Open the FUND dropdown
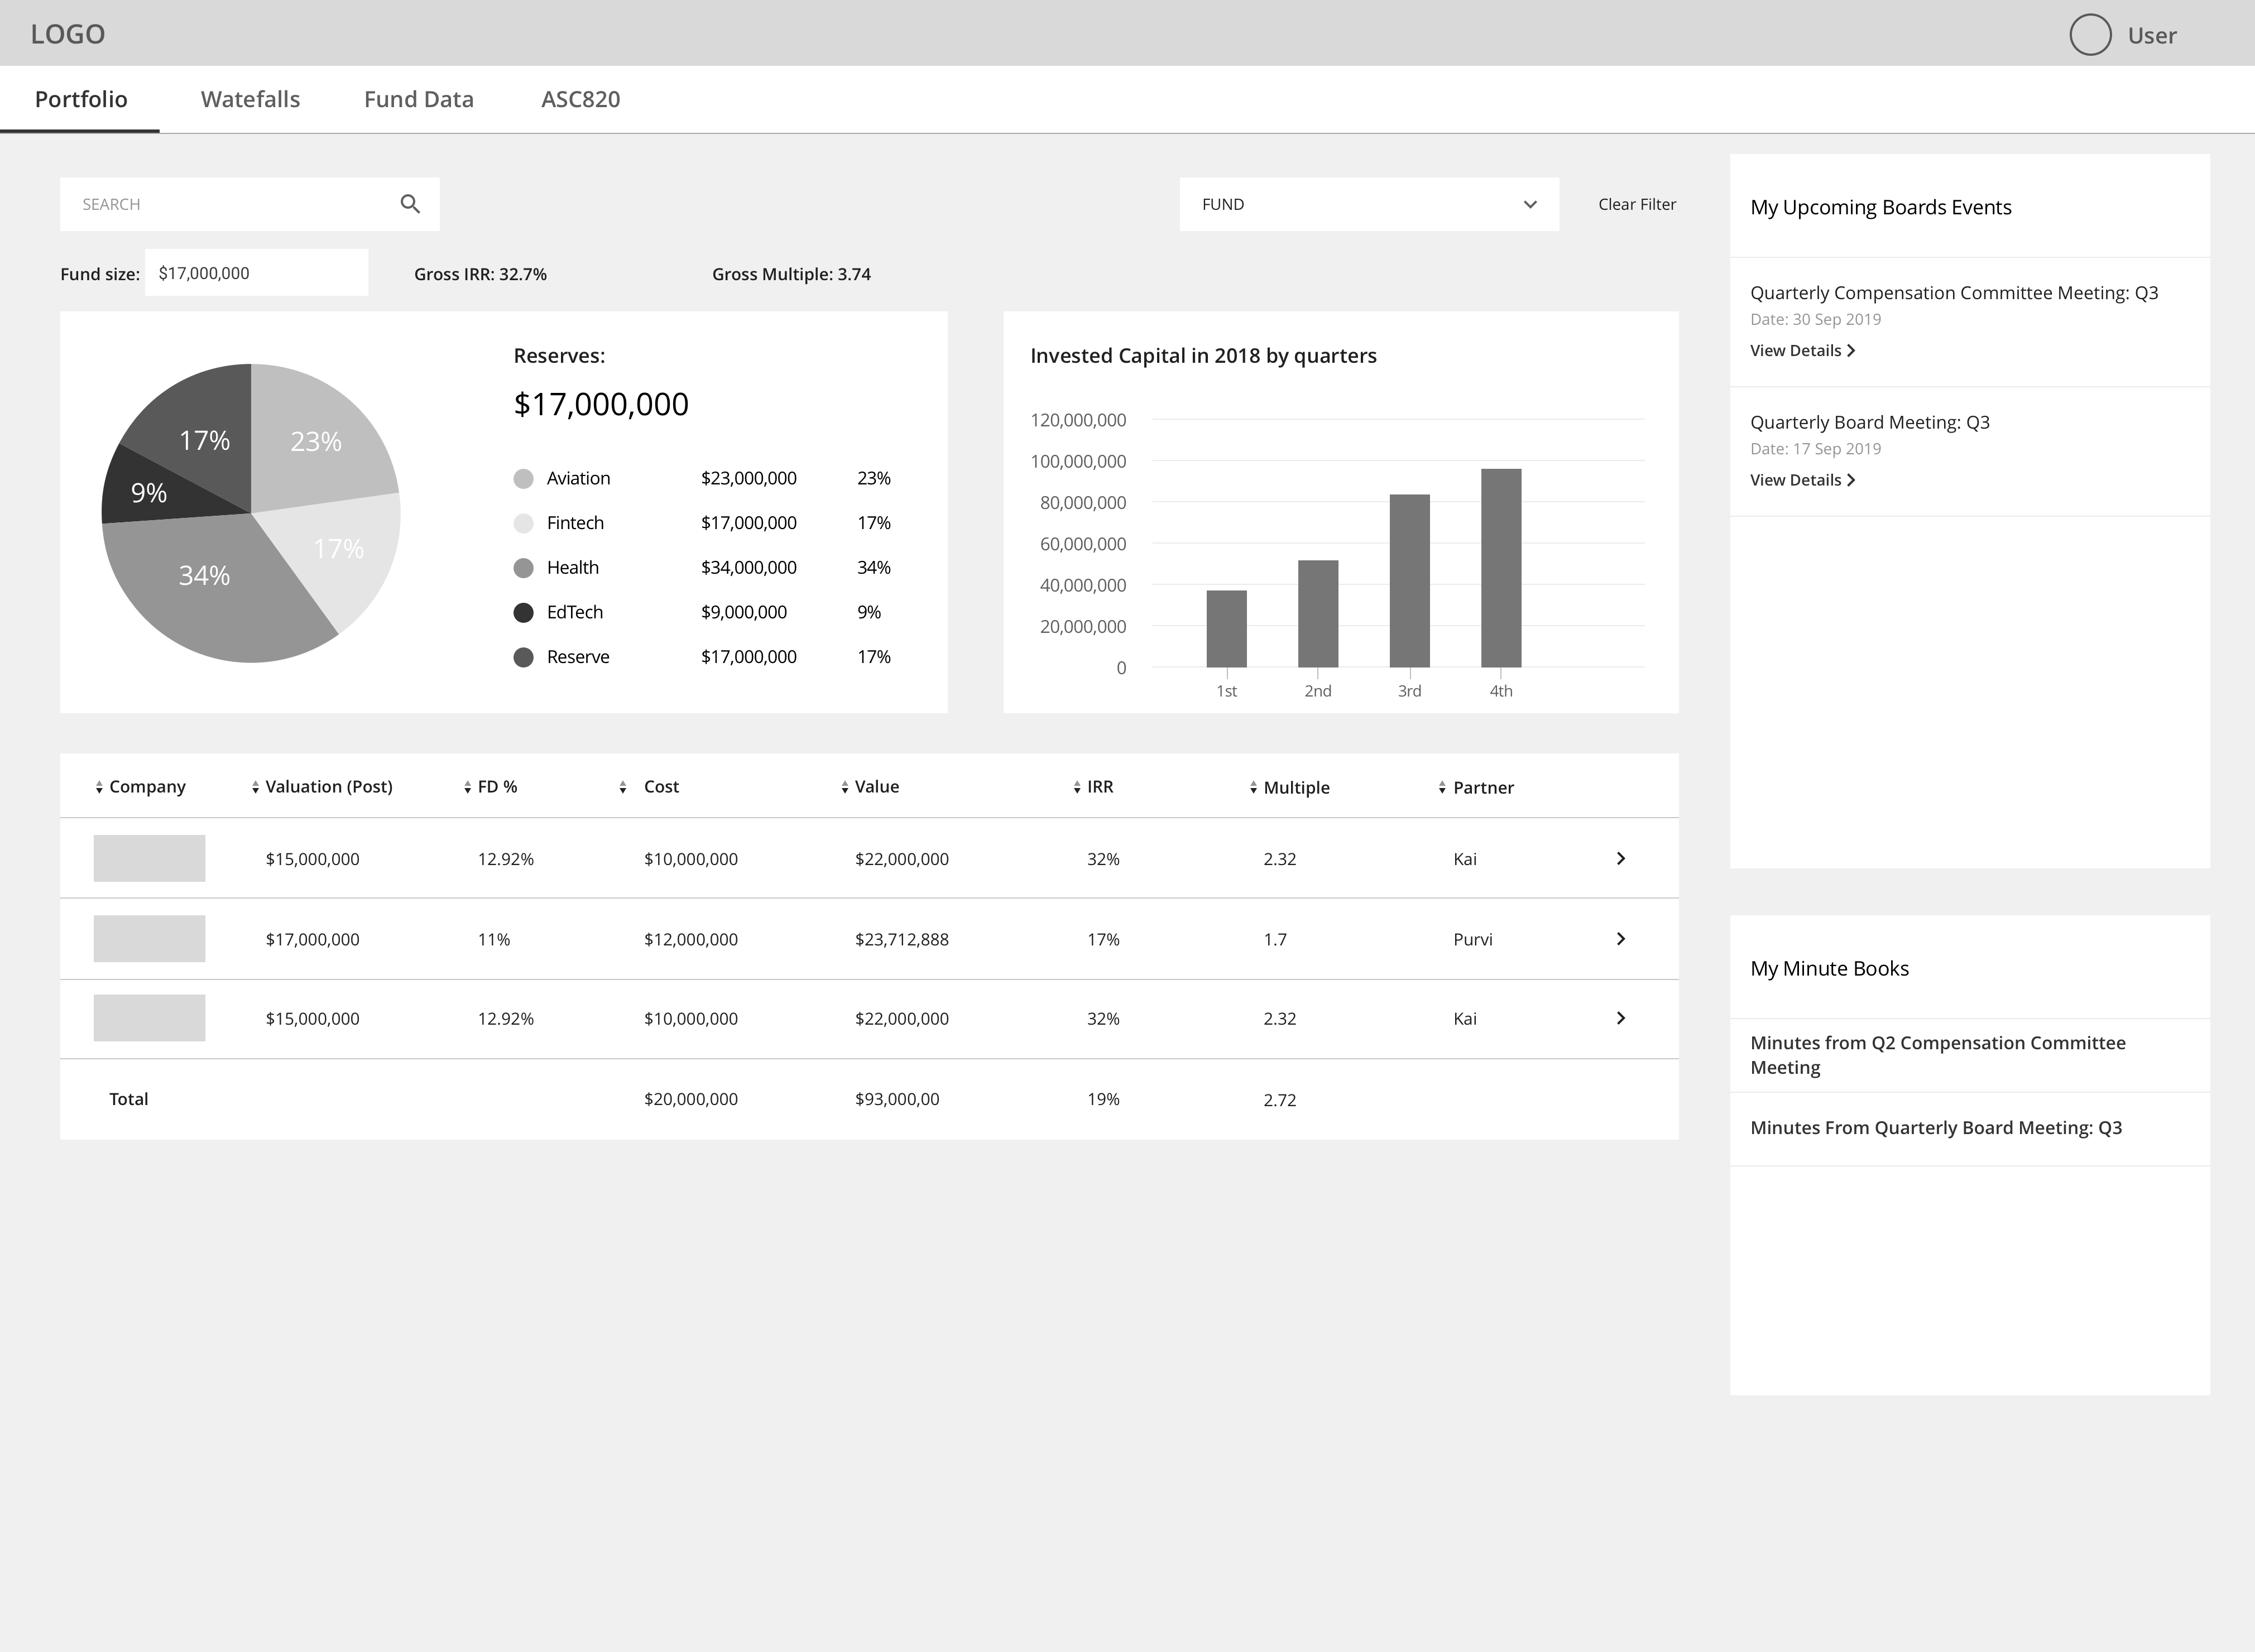The image size is (2255, 1652). pos(1368,204)
